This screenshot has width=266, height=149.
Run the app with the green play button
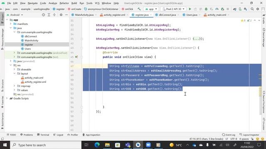tap(190, 9)
